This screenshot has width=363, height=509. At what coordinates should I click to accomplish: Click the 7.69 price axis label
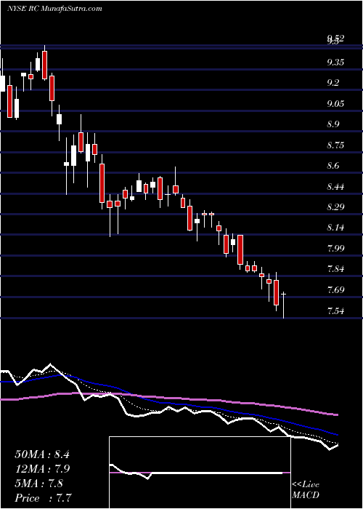click(337, 290)
